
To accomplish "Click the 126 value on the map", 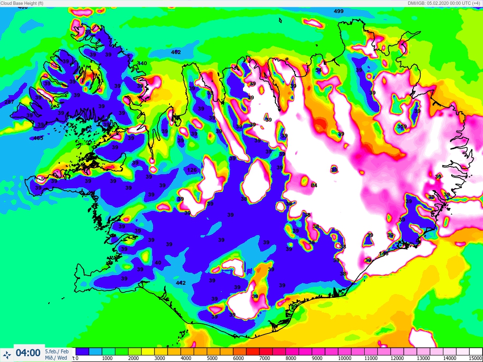I will click(192, 170).
